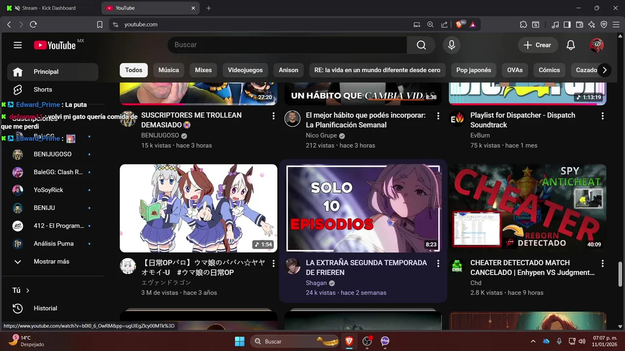This screenshot has height=351, width=625.
Task: Go to Principal in the sidebar
Action: (x=53, y=72)
